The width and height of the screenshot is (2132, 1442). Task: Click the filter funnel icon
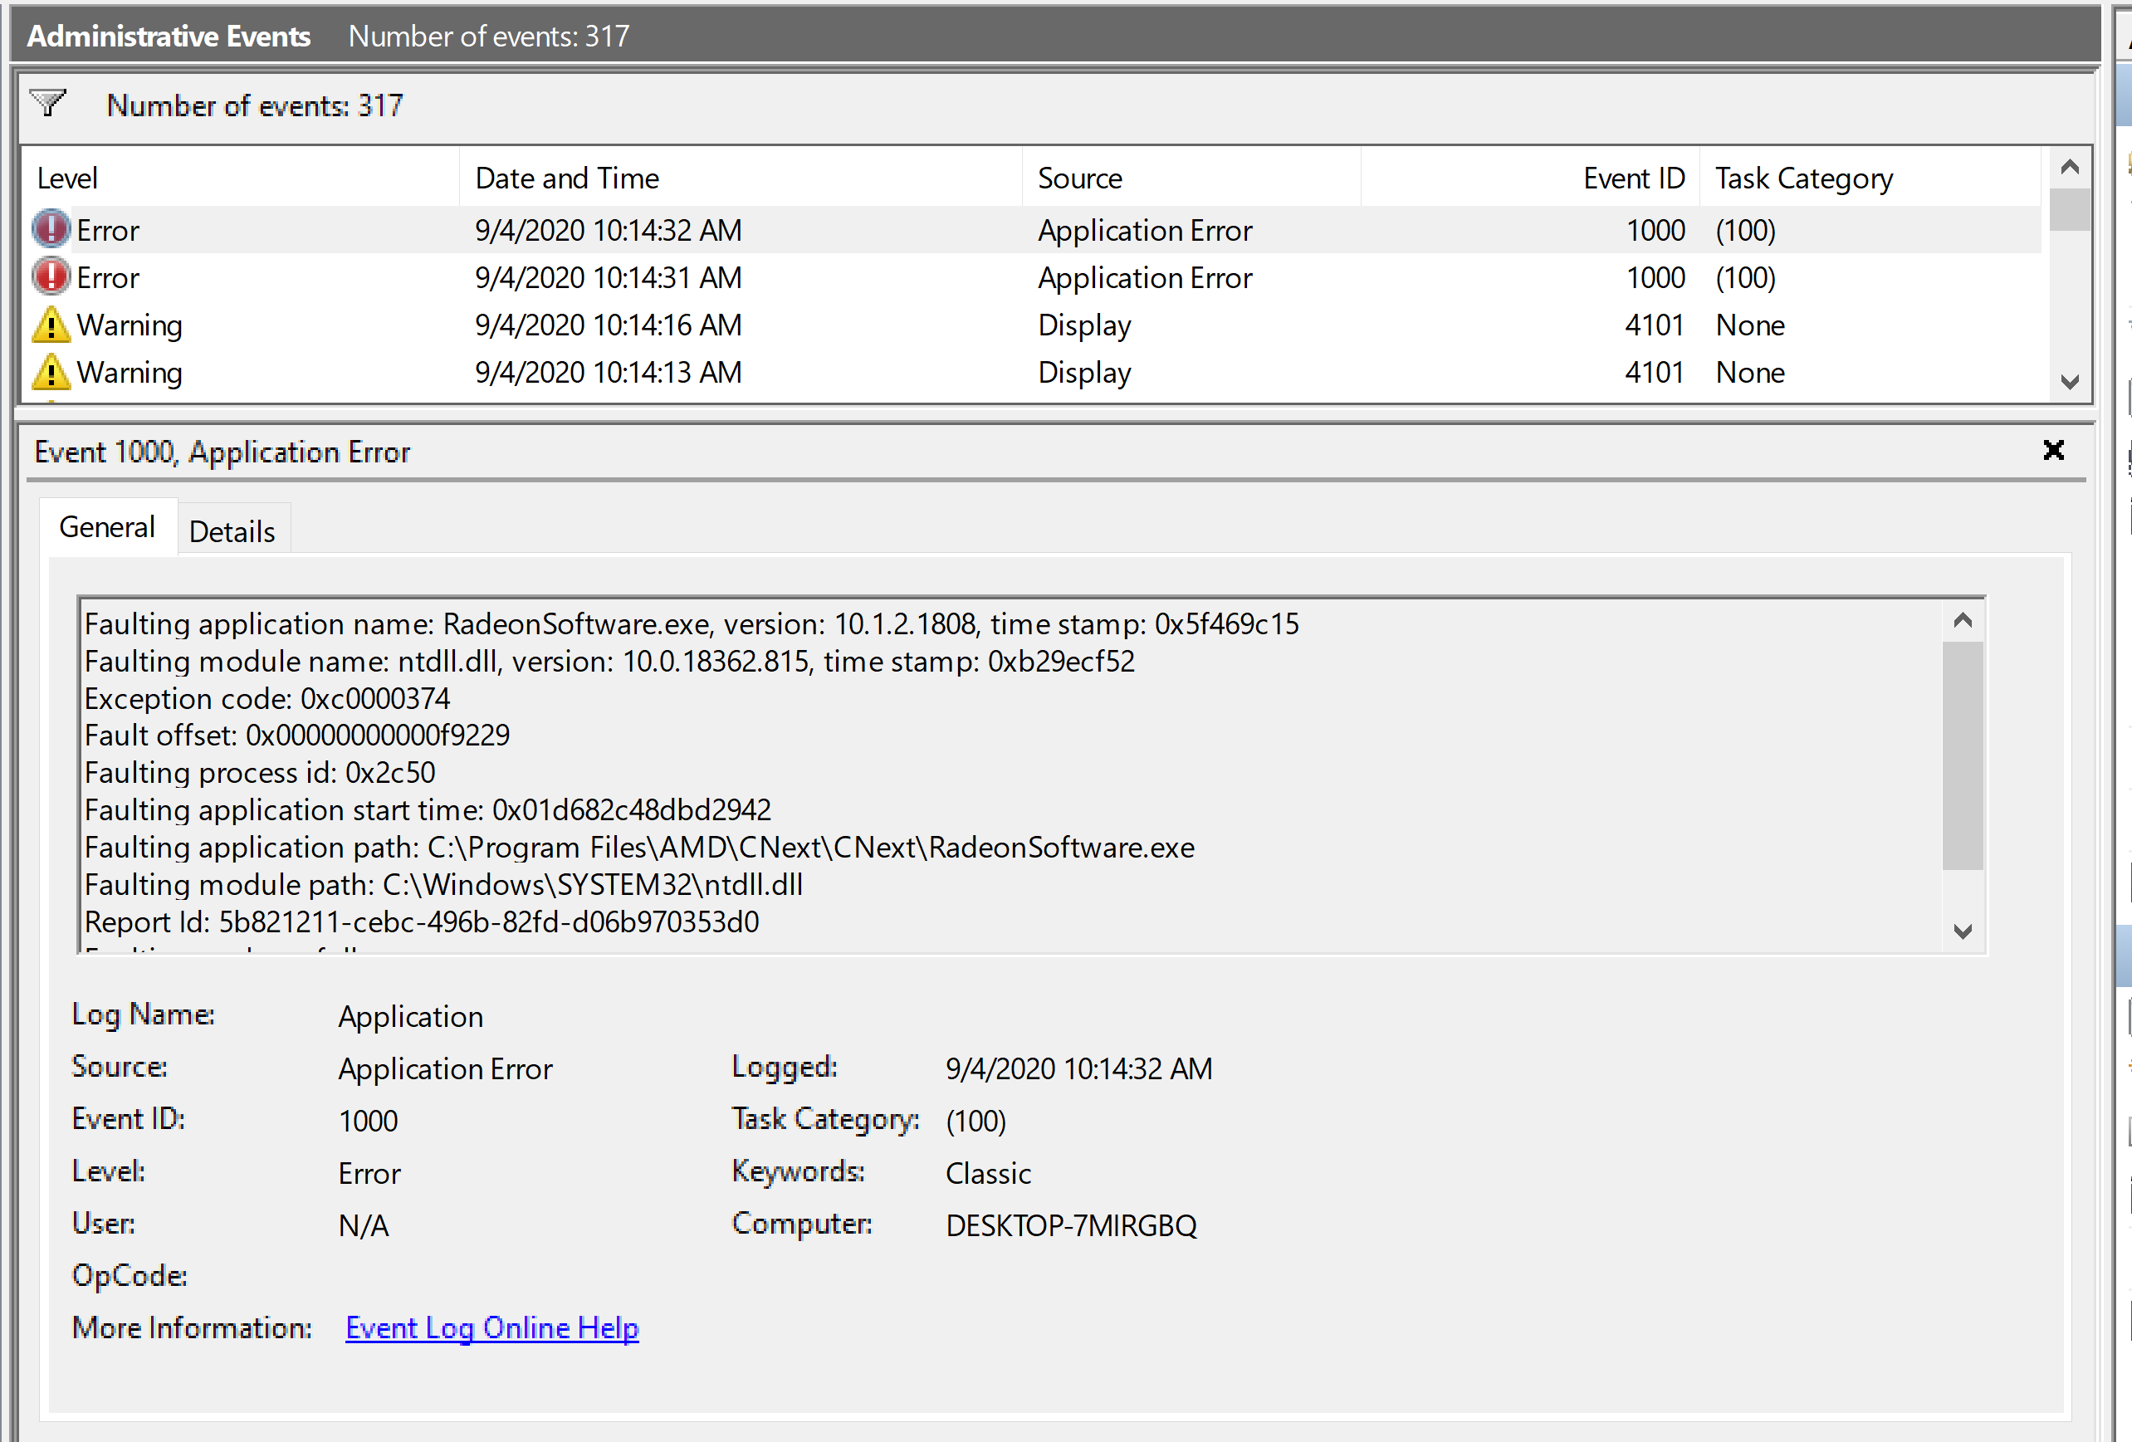pyautogui.click(x=47, y=103)
